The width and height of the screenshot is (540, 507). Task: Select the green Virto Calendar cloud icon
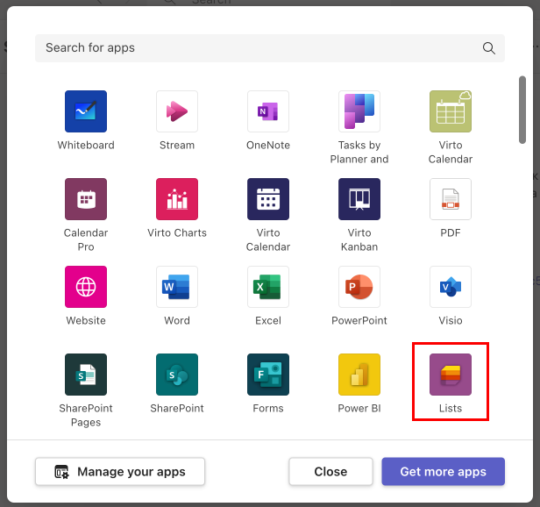451,111
